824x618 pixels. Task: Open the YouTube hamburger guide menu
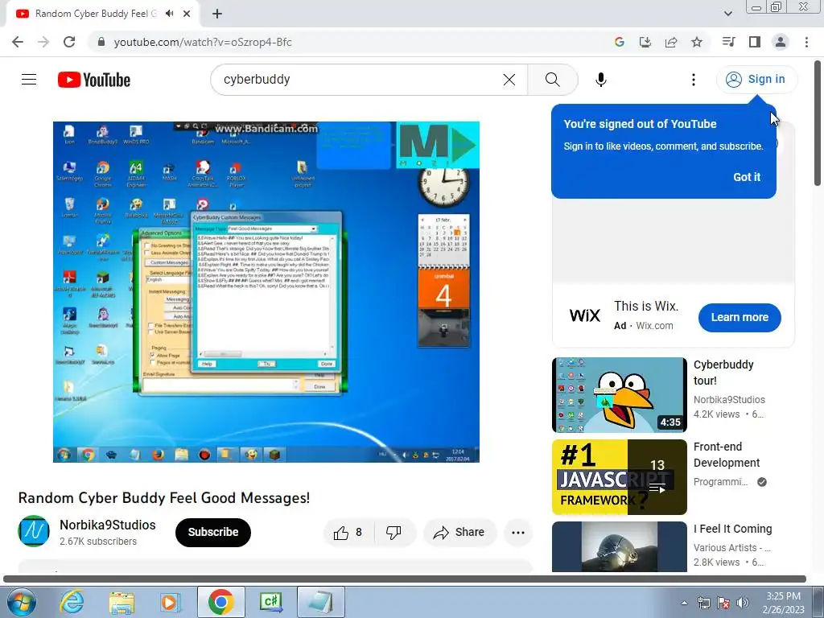[29, 80]
